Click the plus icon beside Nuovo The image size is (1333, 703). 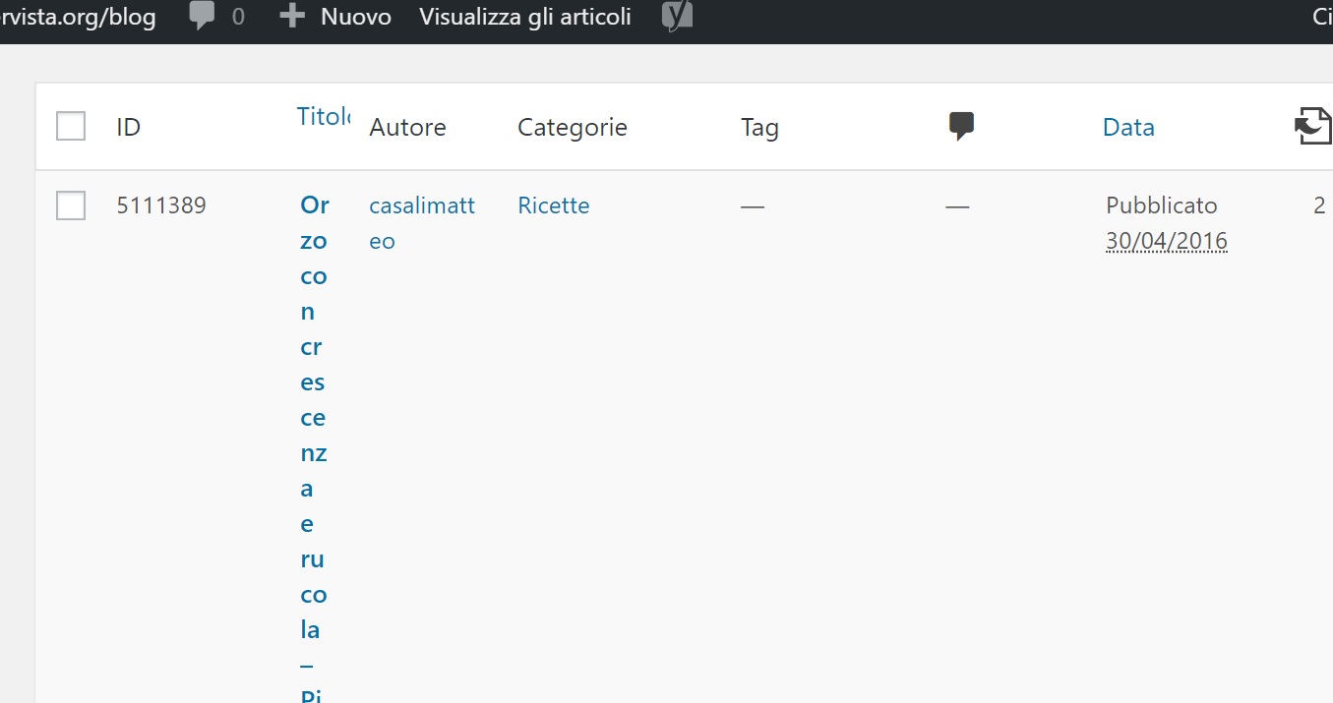click(291, 17)
